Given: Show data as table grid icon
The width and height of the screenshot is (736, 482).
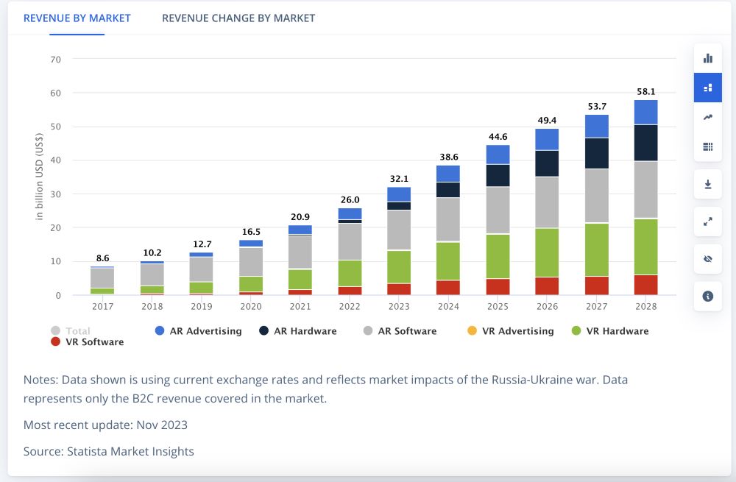Looking at the screenshot, I should 708,146.
